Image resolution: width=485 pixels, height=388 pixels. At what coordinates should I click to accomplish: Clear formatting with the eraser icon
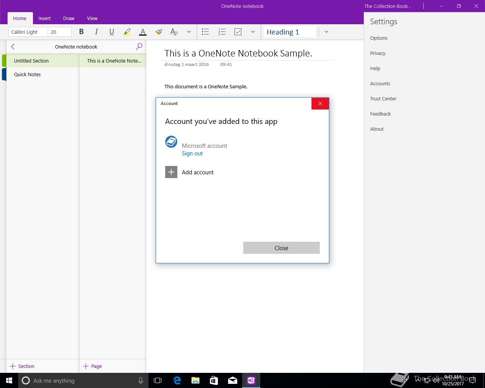pyautogui.click(x=174, y=32)
